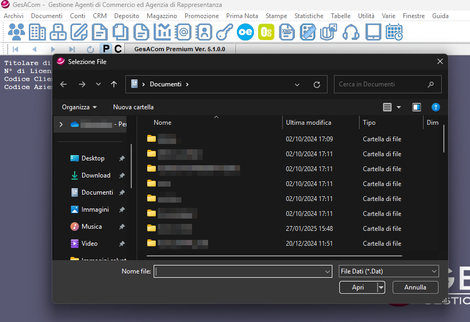Viewport: 470px width, 322px height.
Task: Open the Statistiche menu
Action: [x=309, y=16]
